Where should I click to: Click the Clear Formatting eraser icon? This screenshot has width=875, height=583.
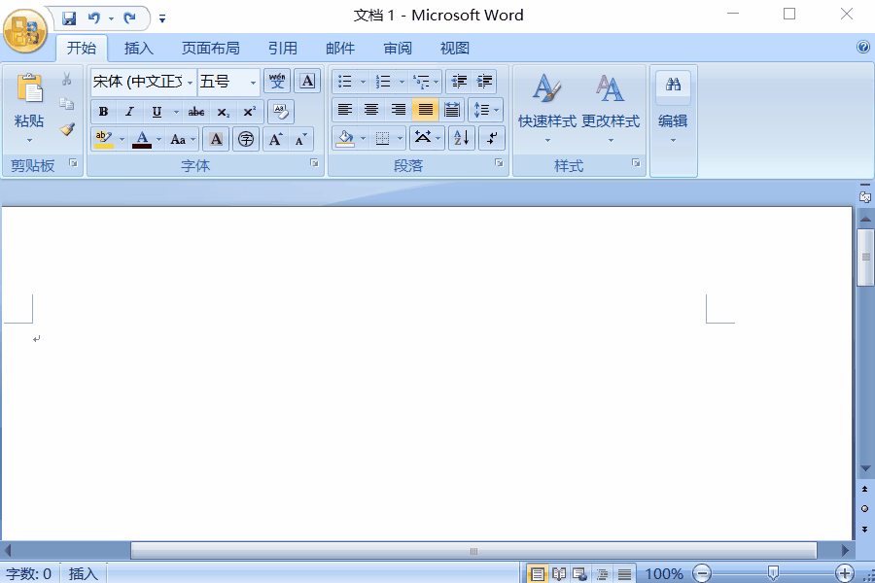pos(280,111)
